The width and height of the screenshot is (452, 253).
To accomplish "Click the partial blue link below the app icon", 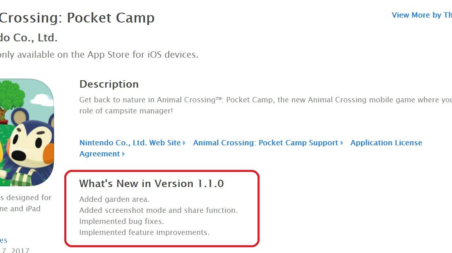I will click(x=3, y=240).
